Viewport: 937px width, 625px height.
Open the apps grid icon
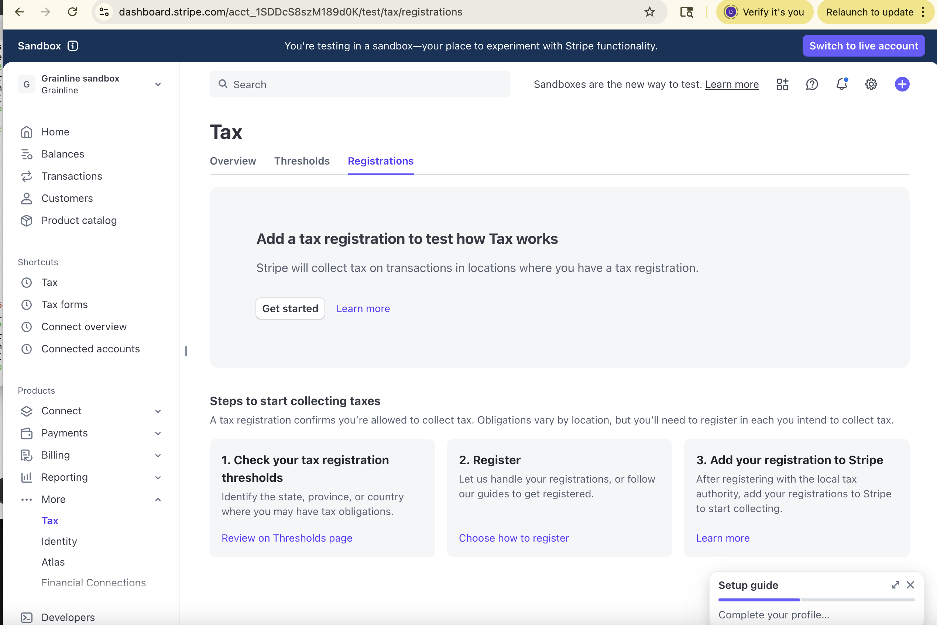click(782, 84)
